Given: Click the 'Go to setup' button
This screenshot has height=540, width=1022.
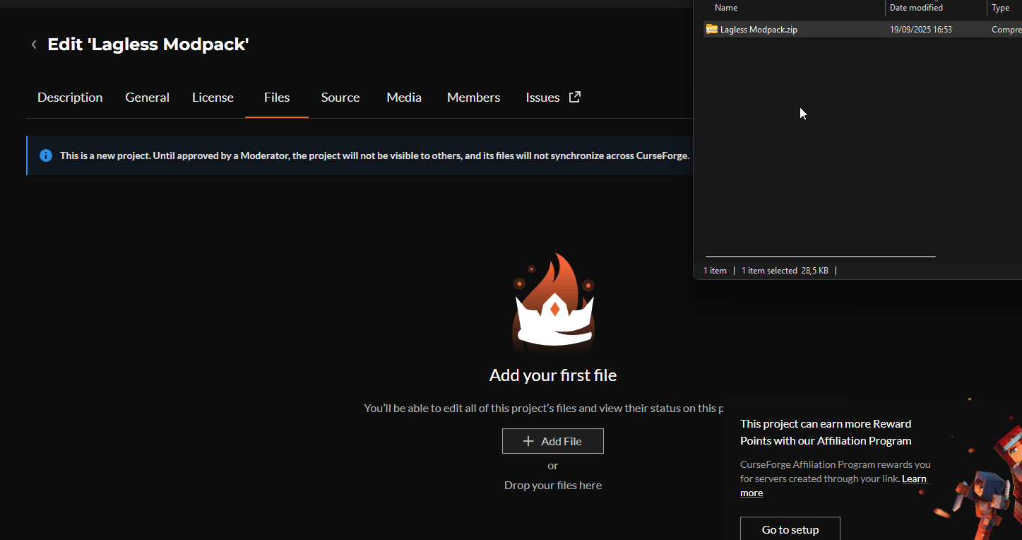Looking at the screenshot, I should pos(790,529).
